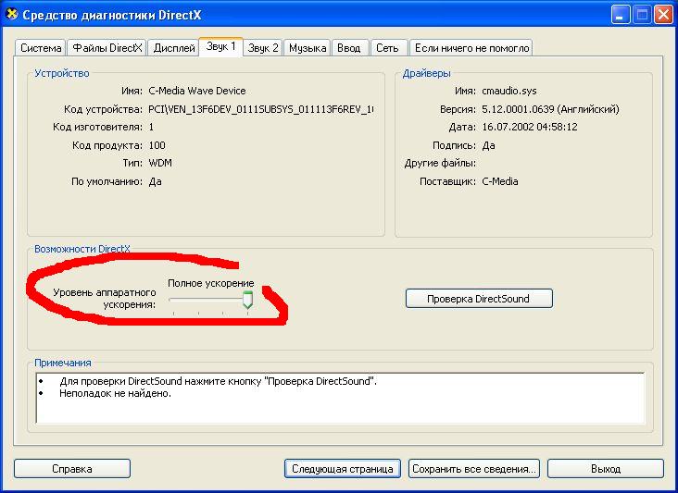Click the note Неполадок не найдено
Screen dimensions: 678x493
point(116,393)
